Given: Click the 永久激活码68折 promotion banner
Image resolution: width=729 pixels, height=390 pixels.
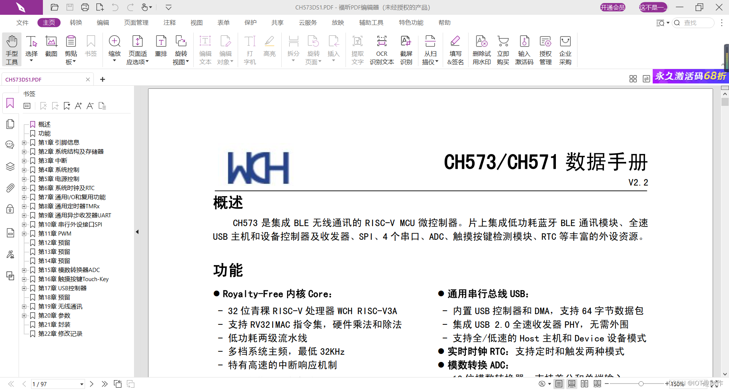Looking at the screenshot, I should pyautogui.click(x=690, y=76).
